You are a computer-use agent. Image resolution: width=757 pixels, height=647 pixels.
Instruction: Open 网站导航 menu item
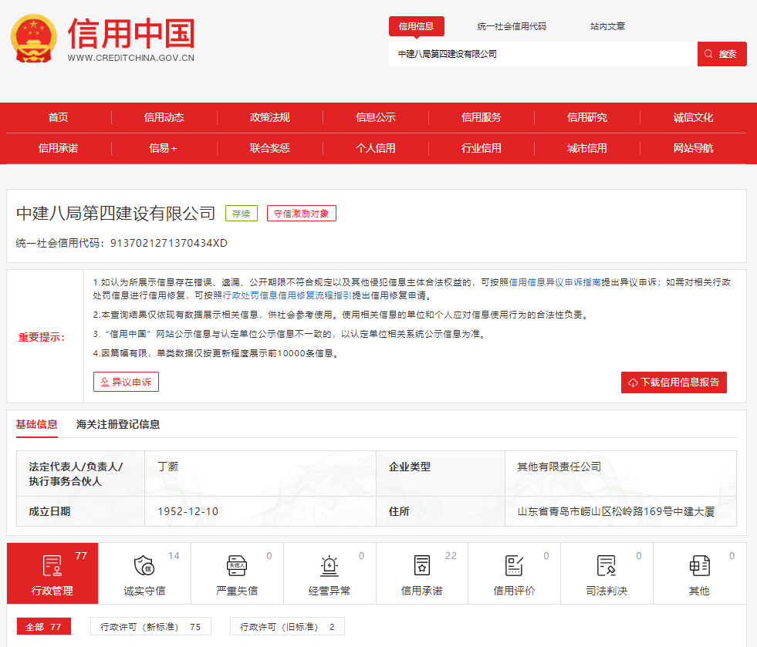pos(693,148)
